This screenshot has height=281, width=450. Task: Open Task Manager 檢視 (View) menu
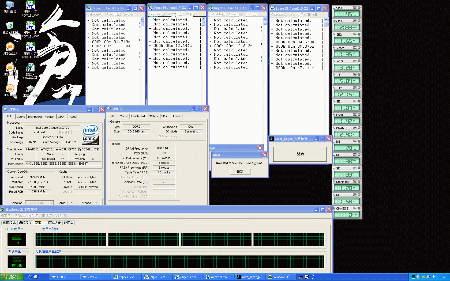pos(33,216)
